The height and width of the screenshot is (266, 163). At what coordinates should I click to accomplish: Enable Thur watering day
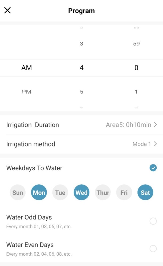point(103,192)
